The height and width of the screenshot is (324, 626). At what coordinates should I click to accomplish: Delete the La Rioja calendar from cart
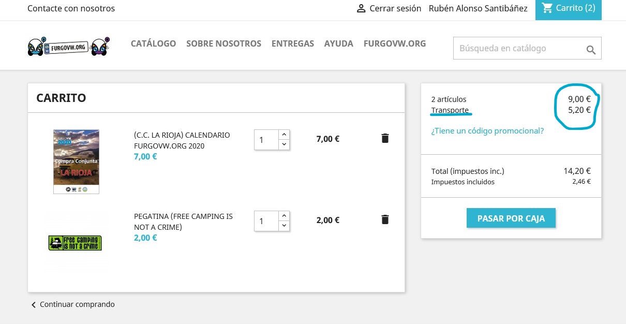(385, 138)
